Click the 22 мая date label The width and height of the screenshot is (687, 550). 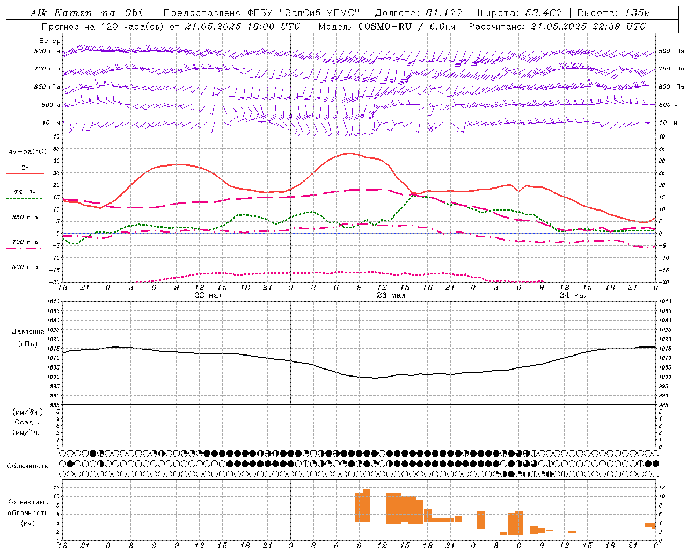(208, 295)
